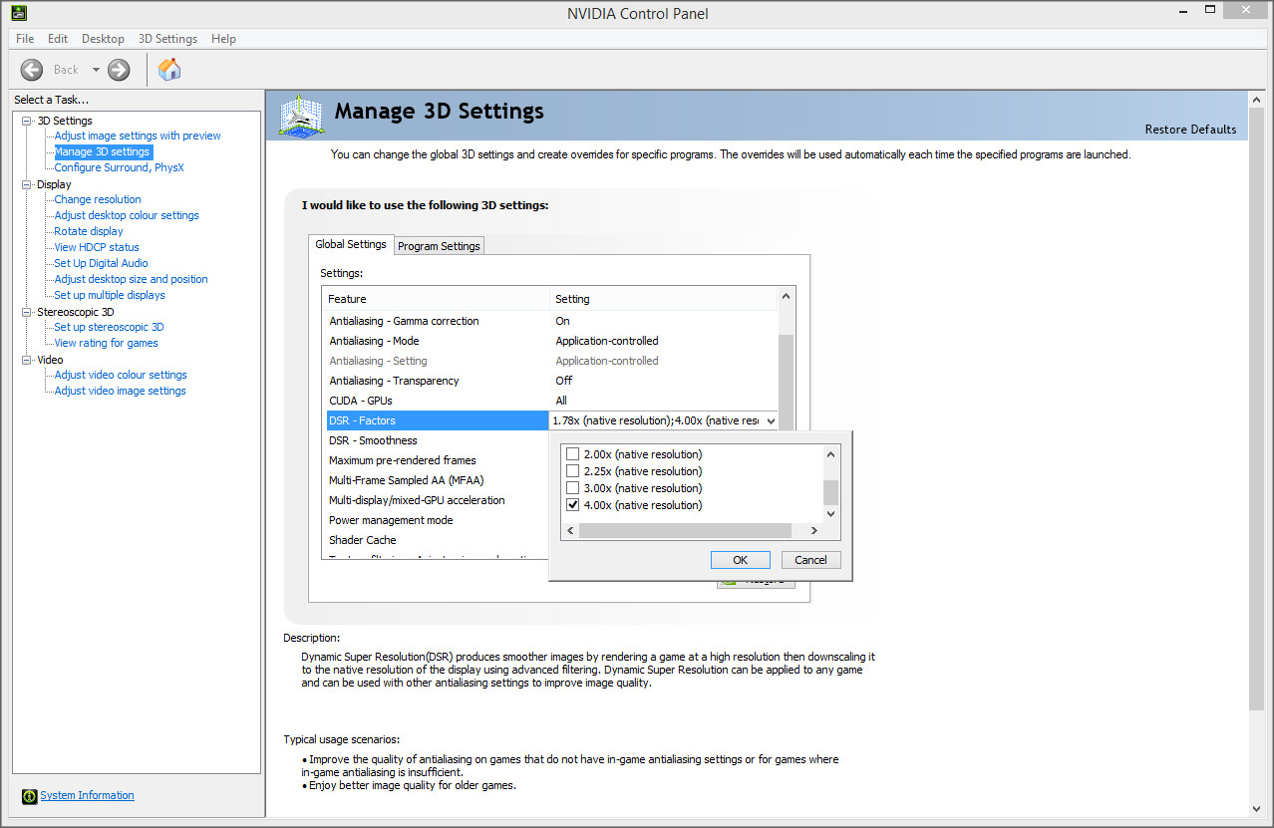Open the System Information link
The image size is (1274, 828).
pos(87,795)
